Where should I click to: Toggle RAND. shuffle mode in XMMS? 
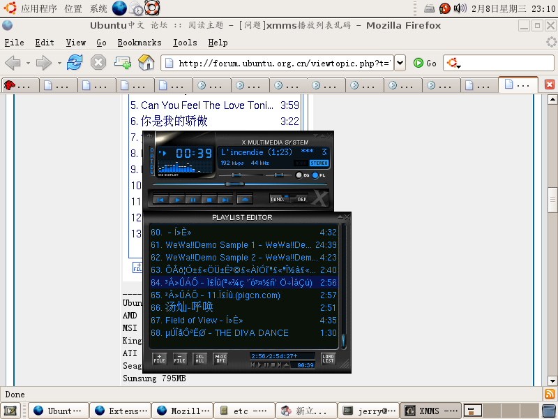(x=279, y=199)
